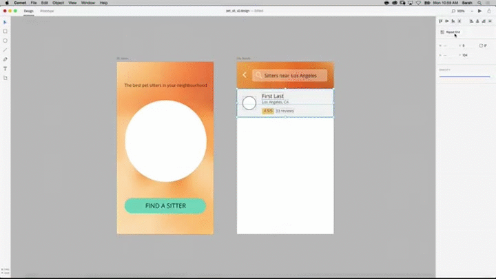Select the Line tool
Screen dimensions: 496x279
pos(6,50)
